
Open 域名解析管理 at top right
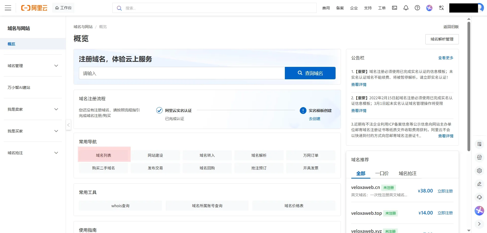[442, 39]
